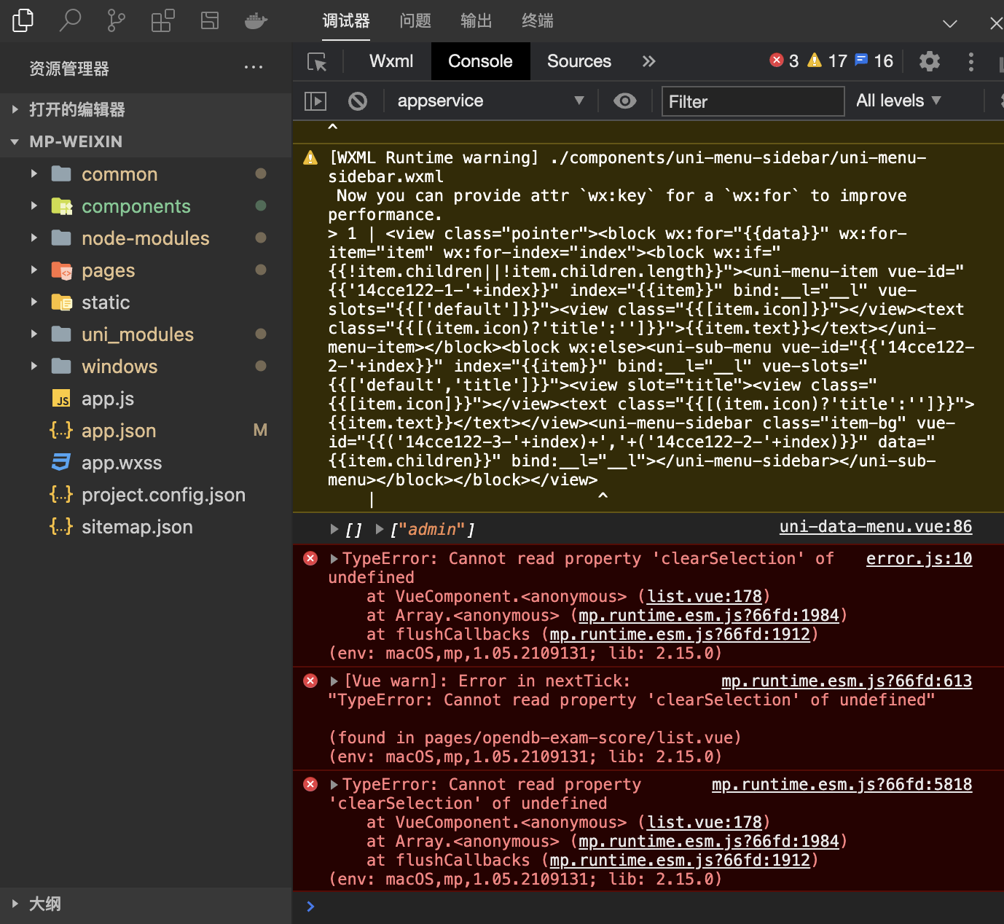Click the console Filter input field
Screen dimensions: 1004x924
pyautogui.click(x=752, y=101)
